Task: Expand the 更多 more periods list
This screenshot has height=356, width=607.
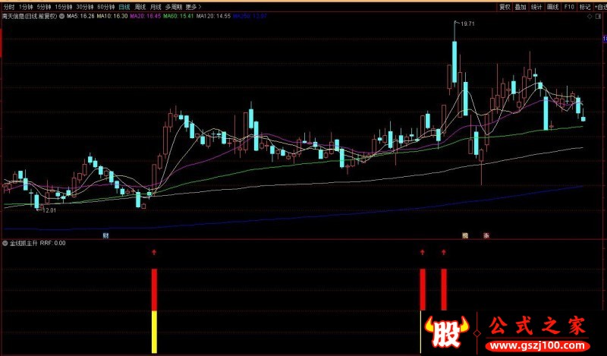Action: click(193, 7)
